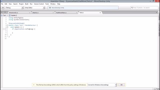
Task: Open the Edit menu
Action: coord(6,4)
